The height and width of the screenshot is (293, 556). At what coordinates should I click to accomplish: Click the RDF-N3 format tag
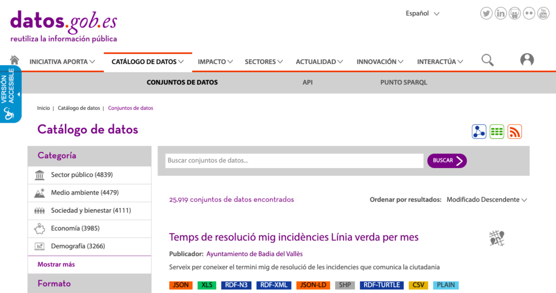236,285
